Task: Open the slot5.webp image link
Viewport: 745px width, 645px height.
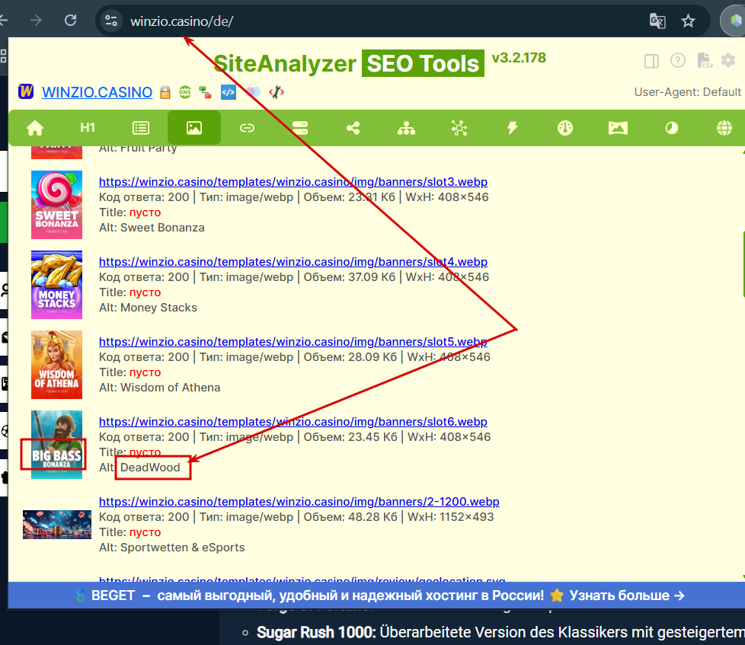Action: tap(293, 341)
